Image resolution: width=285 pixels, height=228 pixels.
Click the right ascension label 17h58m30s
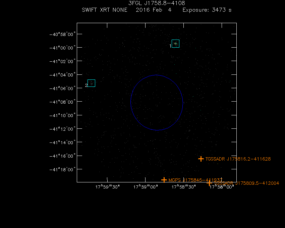(x=184, y=187)
